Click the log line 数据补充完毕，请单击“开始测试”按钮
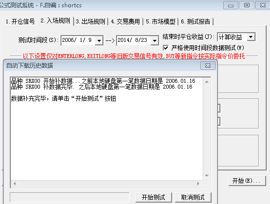270x204 pixels. coord(63,99)
